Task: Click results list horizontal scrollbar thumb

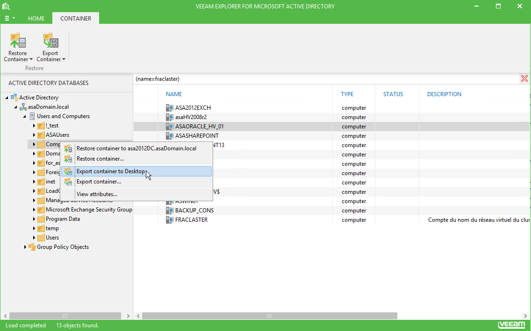Action: 269,316
